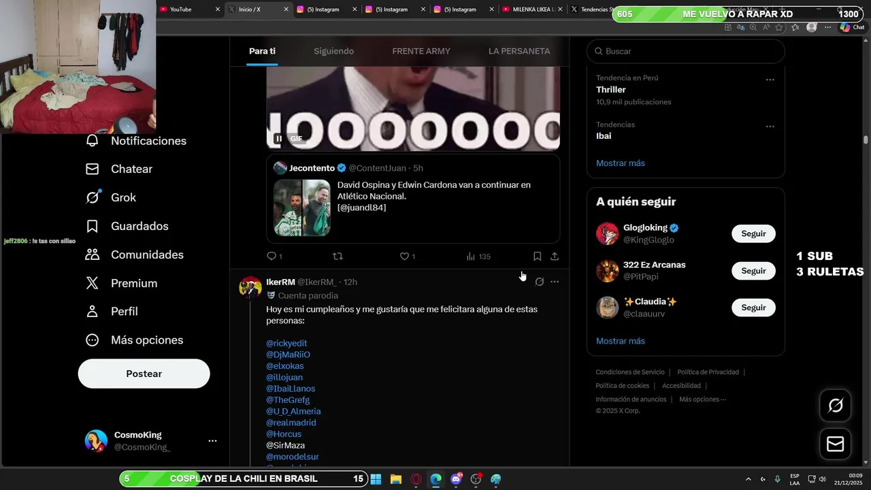Open Política de cookies link
This screenshot has height=490, width=871.
[x=623, y=386]
